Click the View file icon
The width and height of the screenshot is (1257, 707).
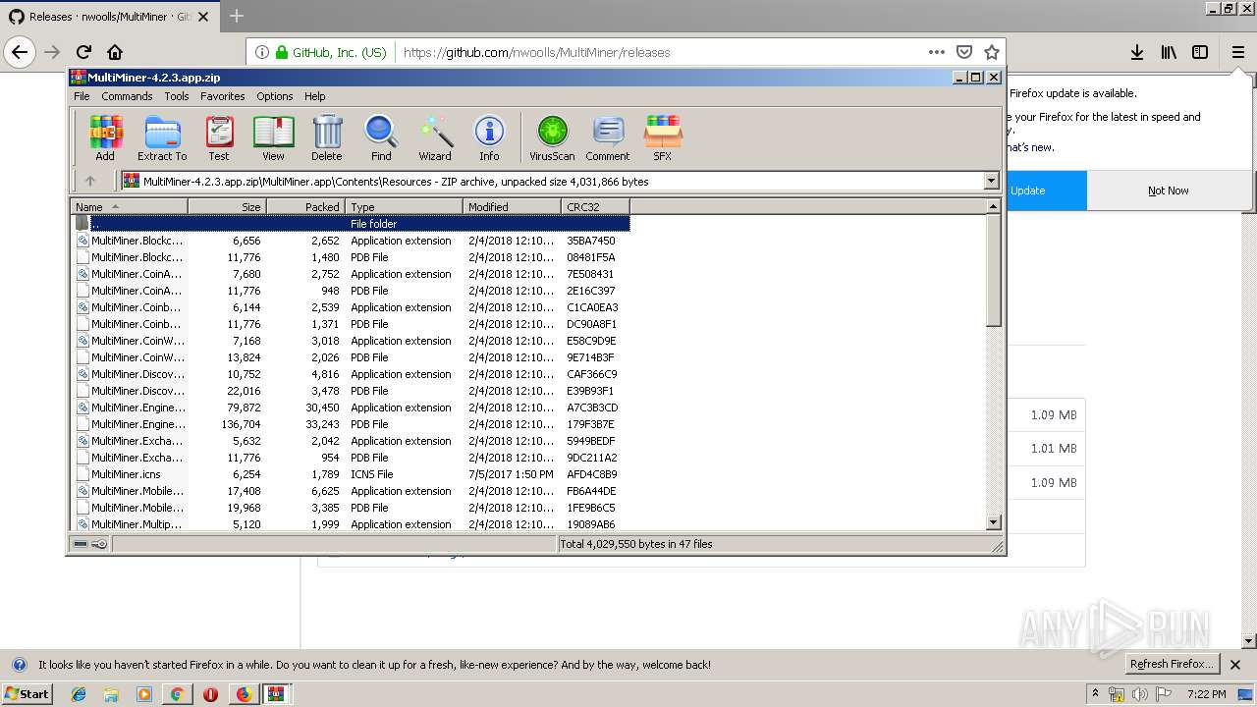point(273,137)
